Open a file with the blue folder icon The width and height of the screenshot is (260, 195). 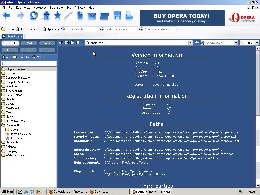[104, 16]
